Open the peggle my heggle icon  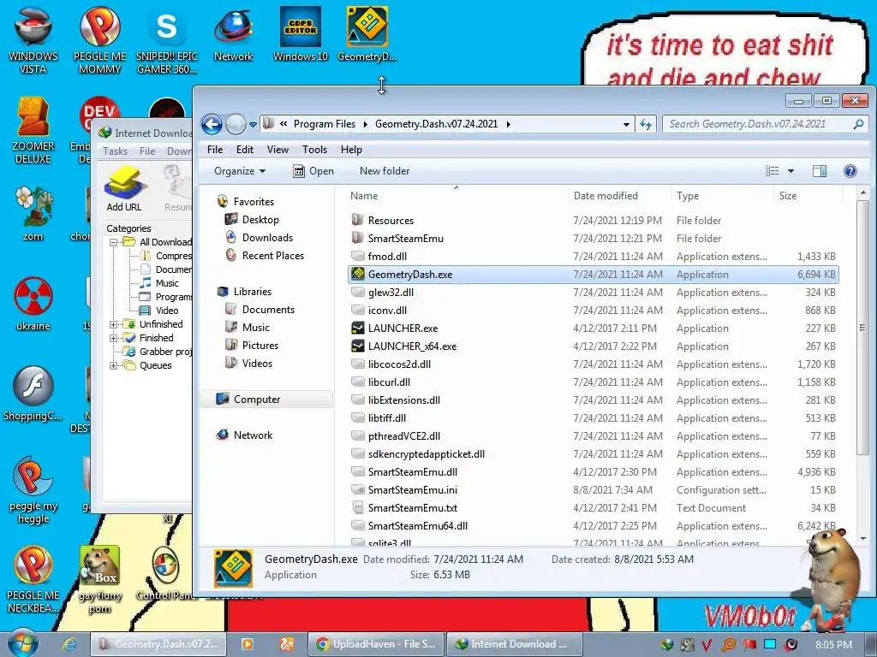[x=33, y=490]
